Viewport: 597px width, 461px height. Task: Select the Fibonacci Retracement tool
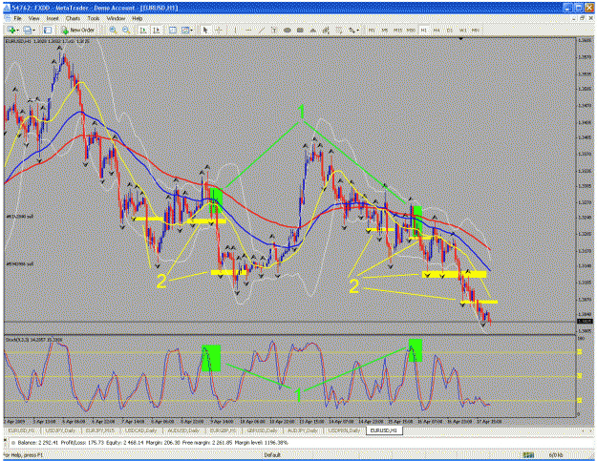pos(339,30)
